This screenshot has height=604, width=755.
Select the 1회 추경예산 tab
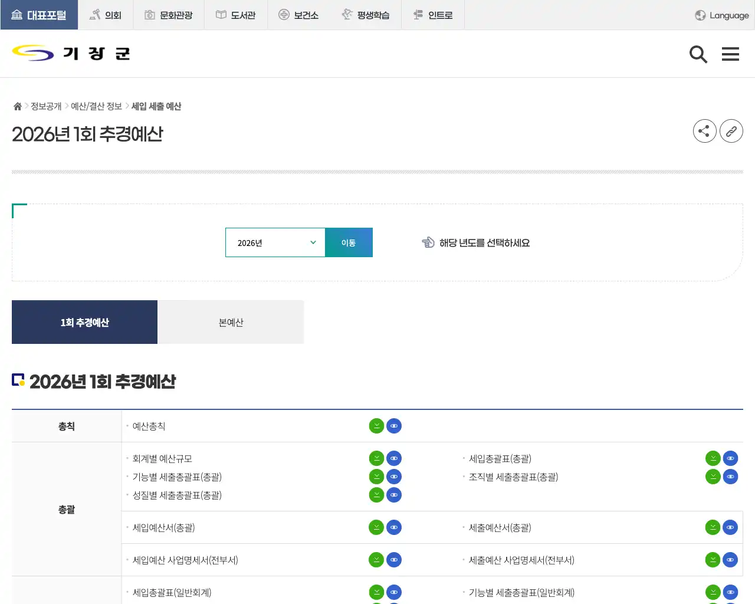pos(84,322)
